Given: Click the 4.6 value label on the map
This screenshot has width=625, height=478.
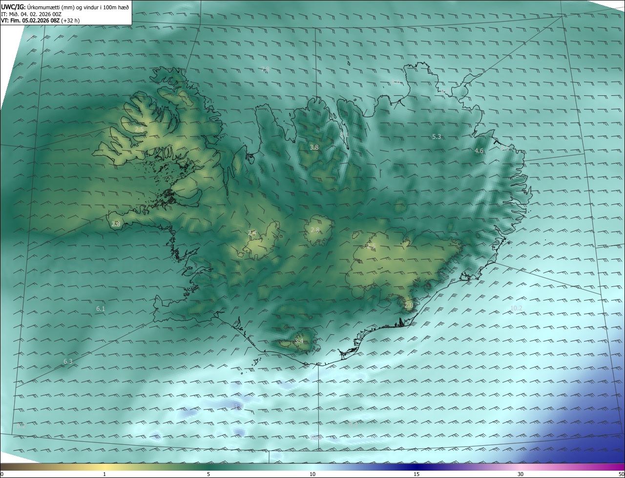Looking at the screenshot, I should [479, 151].
